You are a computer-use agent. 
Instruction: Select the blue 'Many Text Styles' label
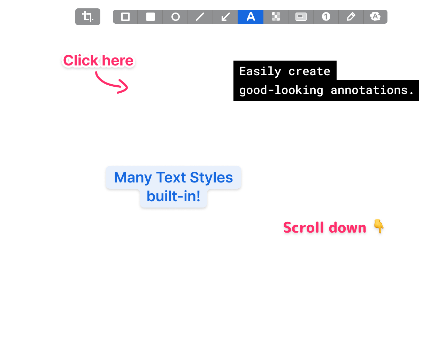tap(173, 178)
